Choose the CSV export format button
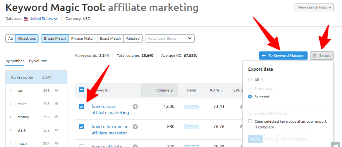Screen dimensions: 342x147 [x=269, y=139]
